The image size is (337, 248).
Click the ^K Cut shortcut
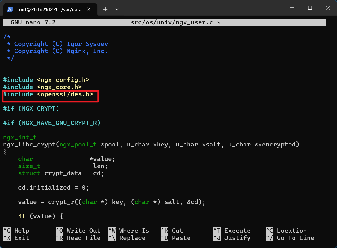pos(172,231)
